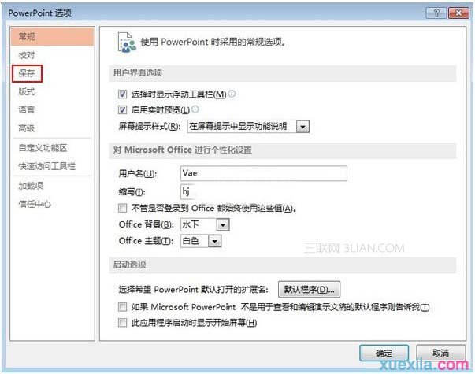Check the default program notification checkbox

point(122,307)
